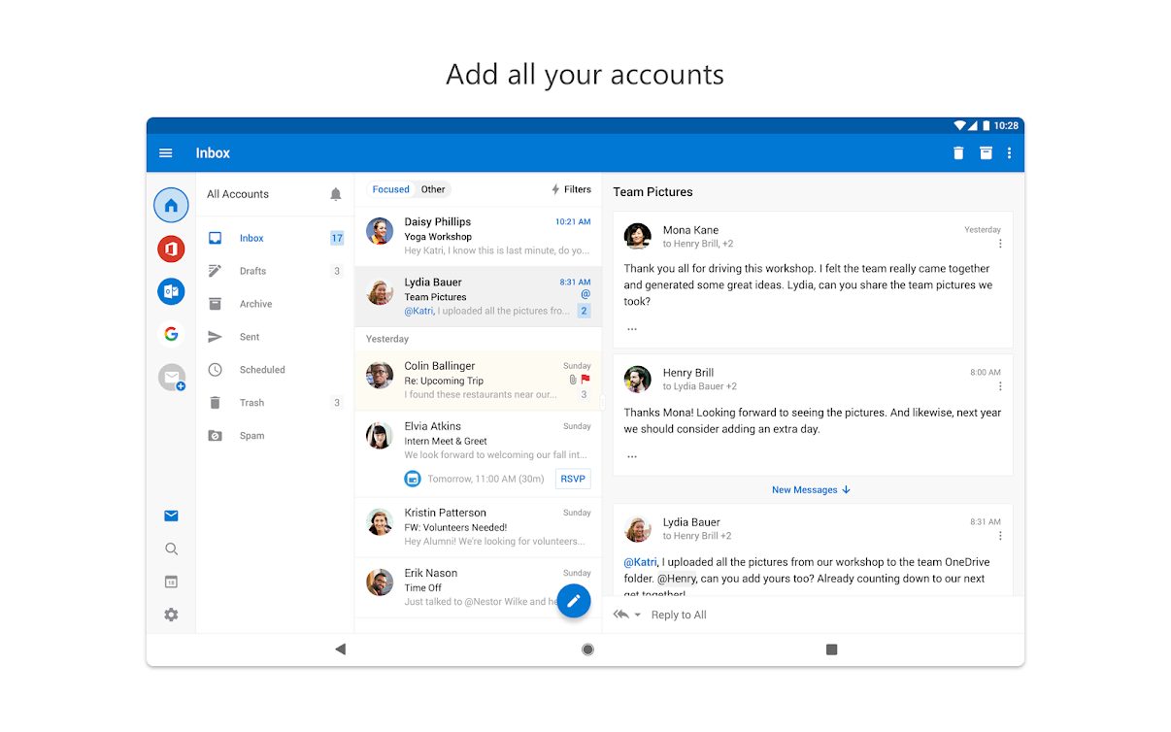Viewport: 1171px width, 732px height.
Task: Delete message using the trash icon in top bar
Action: tap(958, 153)
